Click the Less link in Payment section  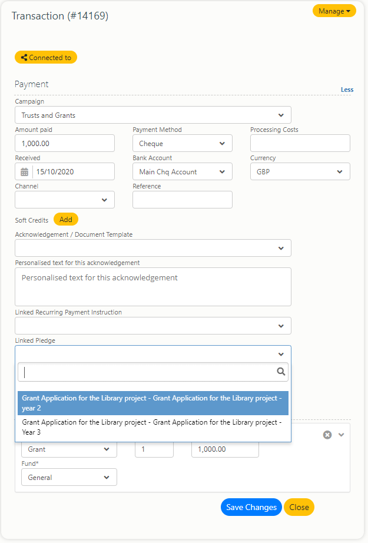click(x=347, y=90)
